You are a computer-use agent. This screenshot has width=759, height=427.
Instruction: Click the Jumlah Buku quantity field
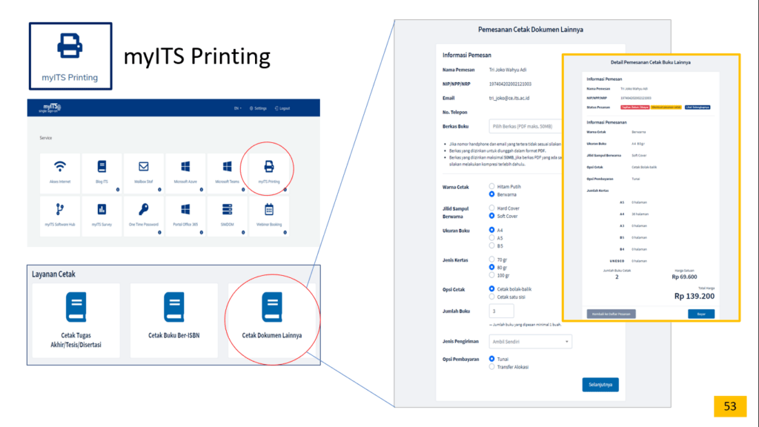(502, 311)
